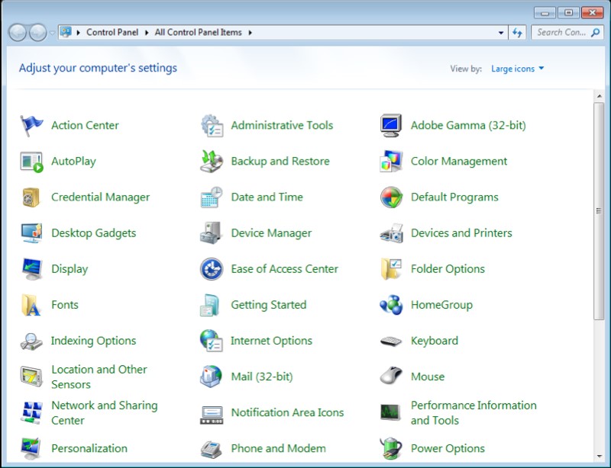Screen dimensions: 611x468
Task: Click the Ease of Access Center icon
Action: (212, 269)
